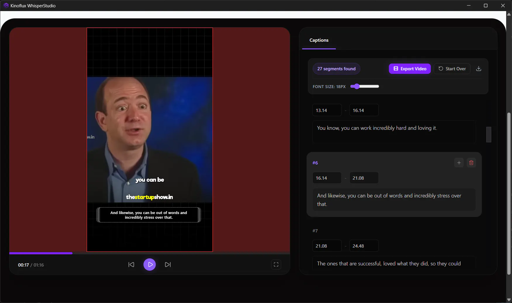Click the video preview frame
512x303 pixels.
(150, 140)
